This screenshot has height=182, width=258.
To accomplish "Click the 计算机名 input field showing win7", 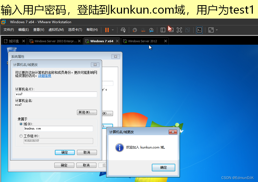I will (x=56, y=94).
